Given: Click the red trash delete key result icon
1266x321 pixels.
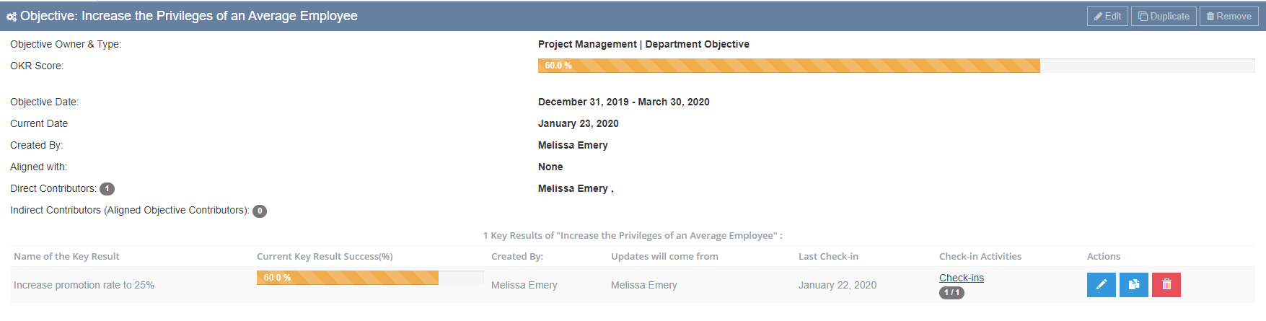Looking at the screenshot, I should click(x=1166, y=285).
